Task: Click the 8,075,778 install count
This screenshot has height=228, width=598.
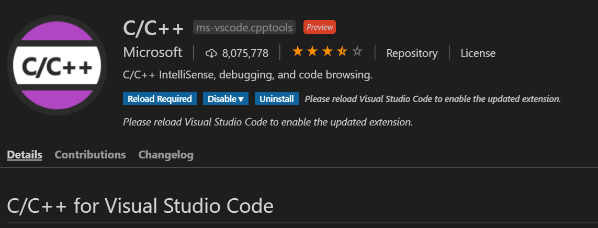Action: 245,53
